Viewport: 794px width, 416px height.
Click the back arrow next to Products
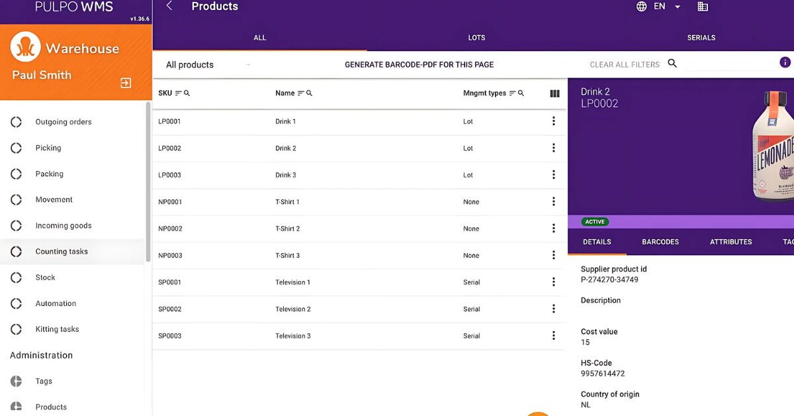(169, 6)
